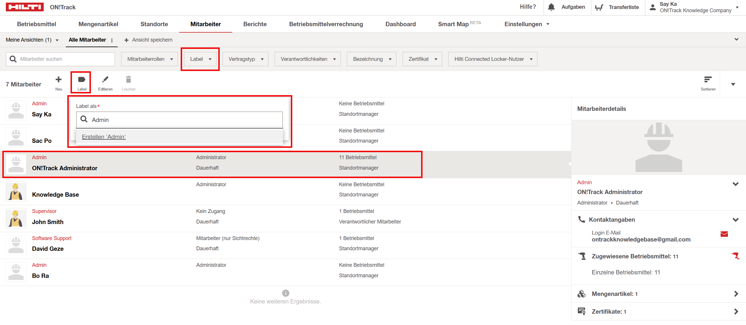Click the login email ontrackknowledgebase@gmail.com
This screenshot has height=325, width=746.
tap(641, 239)
